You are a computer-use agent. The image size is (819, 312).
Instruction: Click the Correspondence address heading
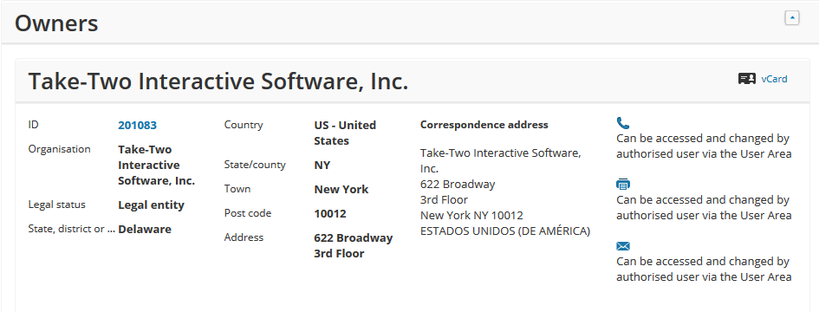[484, 125]
